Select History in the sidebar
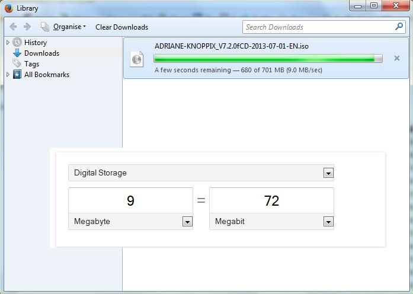 tap(36, 43)
